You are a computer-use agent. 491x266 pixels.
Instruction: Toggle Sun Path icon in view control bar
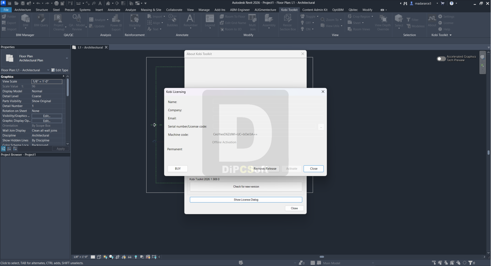pos(105,257)
